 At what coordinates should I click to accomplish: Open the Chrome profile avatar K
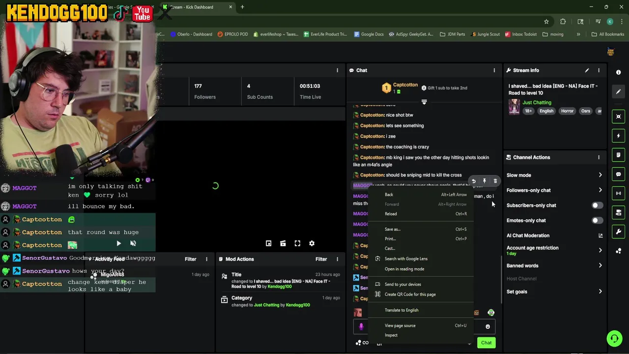tap(610, 22)
